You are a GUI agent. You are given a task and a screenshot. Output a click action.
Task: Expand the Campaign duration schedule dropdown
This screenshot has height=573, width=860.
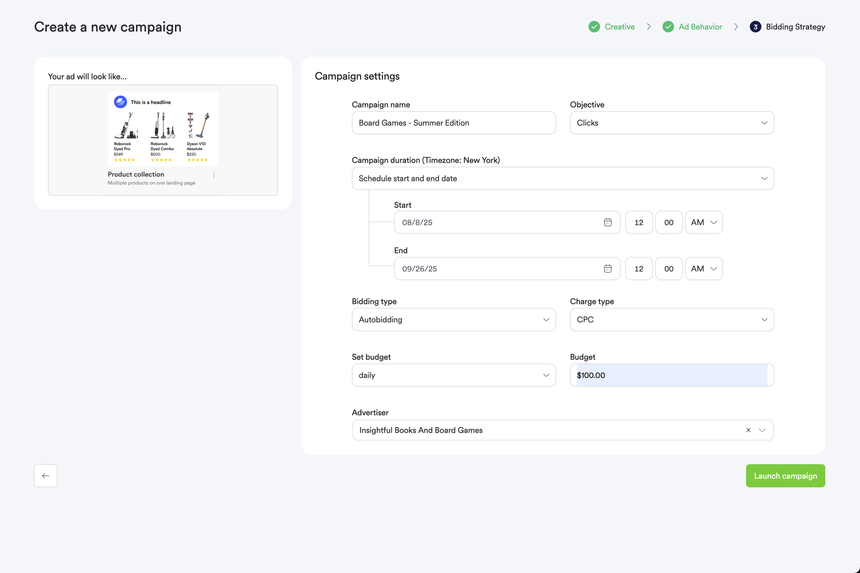point(563,178)
